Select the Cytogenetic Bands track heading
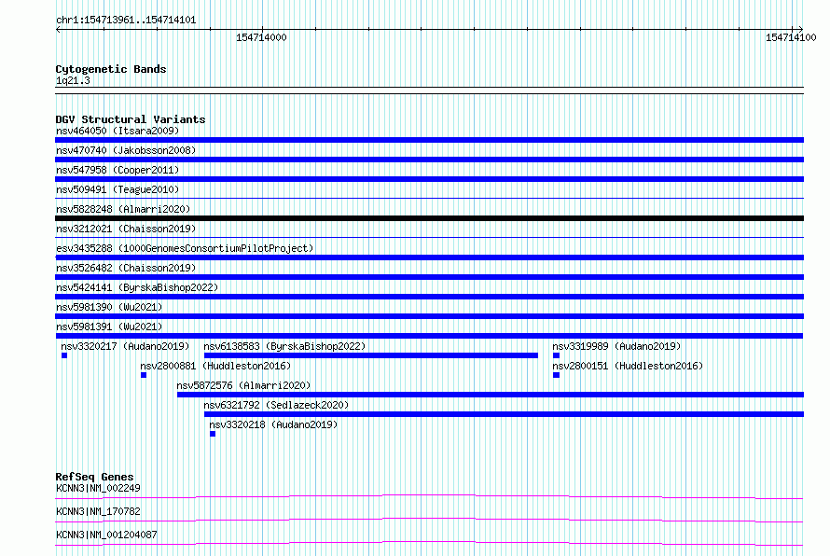 click(x=111, y=69)
